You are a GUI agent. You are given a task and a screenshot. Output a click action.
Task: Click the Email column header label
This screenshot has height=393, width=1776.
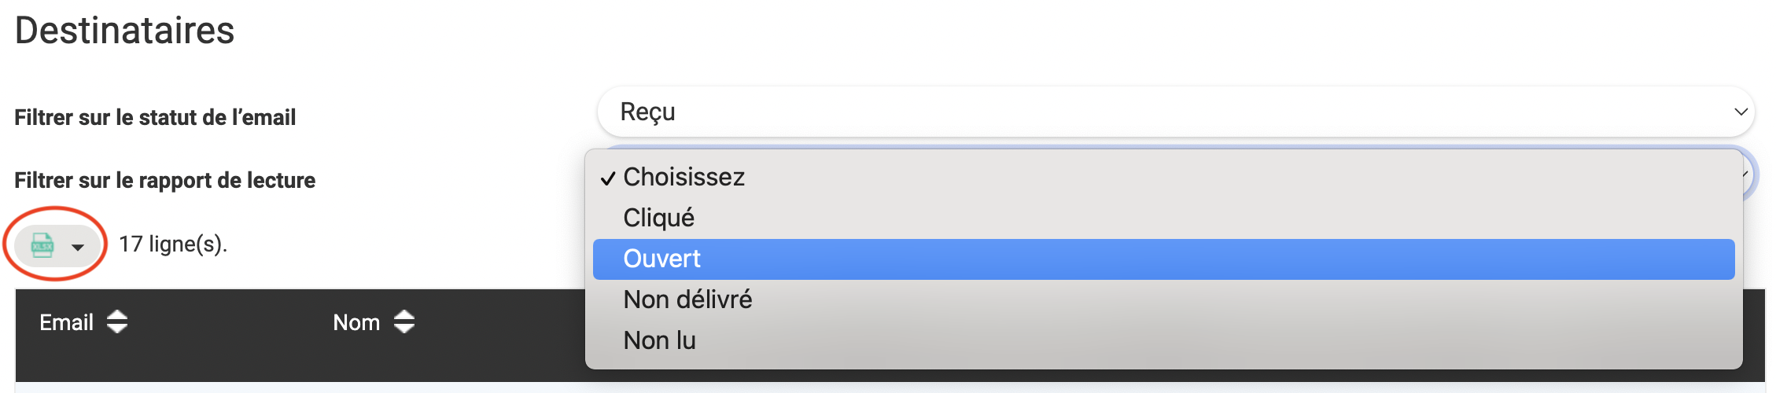(x=67, y=322)
